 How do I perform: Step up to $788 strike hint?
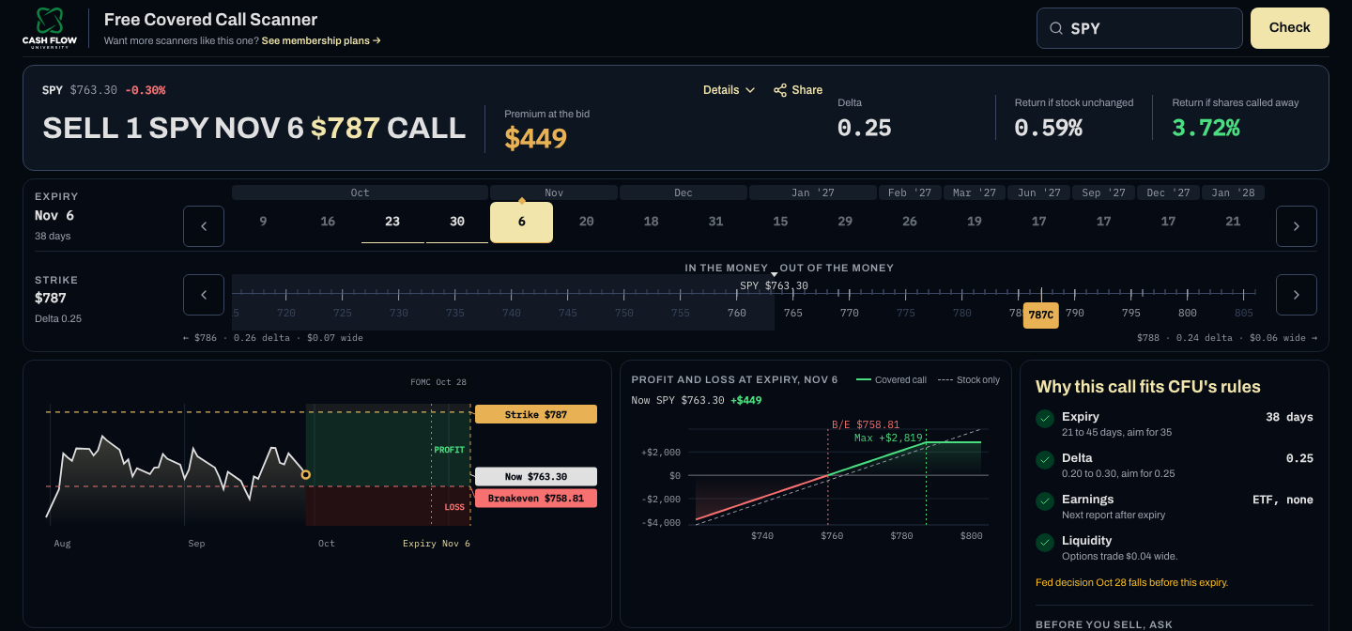pos(1227,338)
